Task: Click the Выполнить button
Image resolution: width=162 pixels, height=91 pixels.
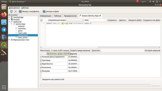Action: click(45, 51)
